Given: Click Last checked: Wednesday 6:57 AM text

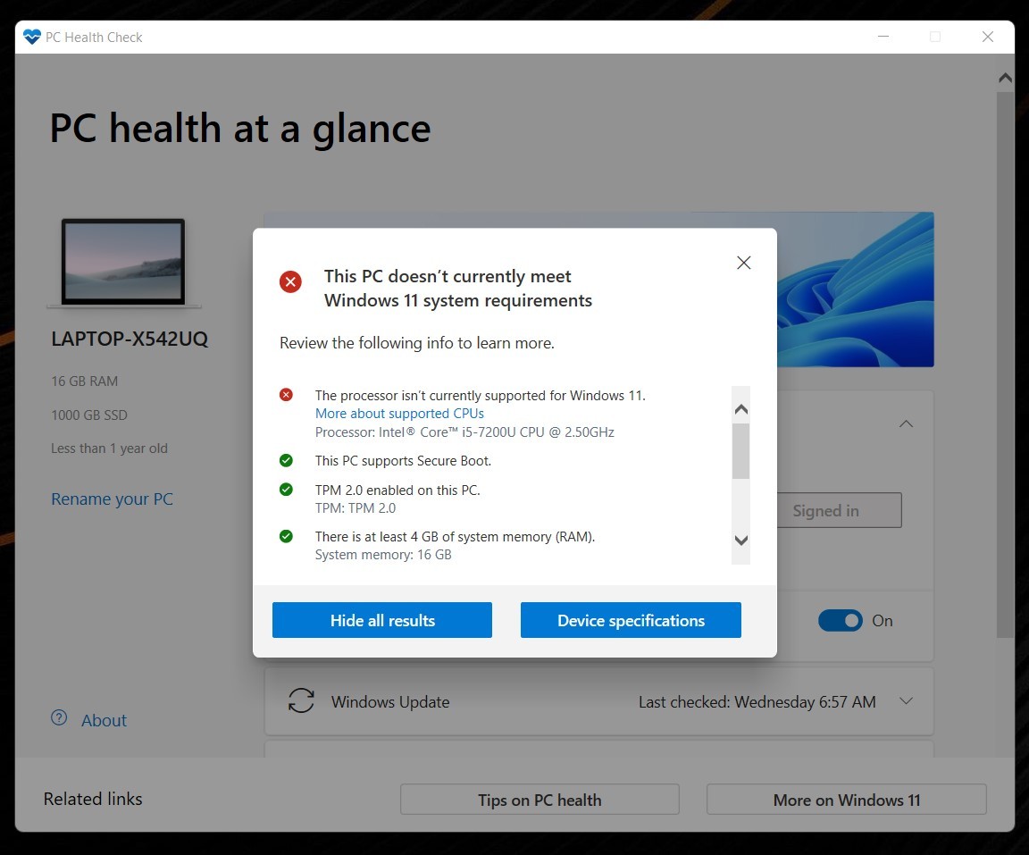Looking at the screenshot, I should [757, 702].
